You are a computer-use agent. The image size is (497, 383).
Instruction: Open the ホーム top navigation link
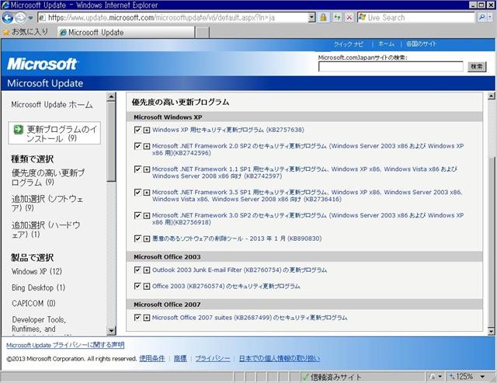click(387, 44)
